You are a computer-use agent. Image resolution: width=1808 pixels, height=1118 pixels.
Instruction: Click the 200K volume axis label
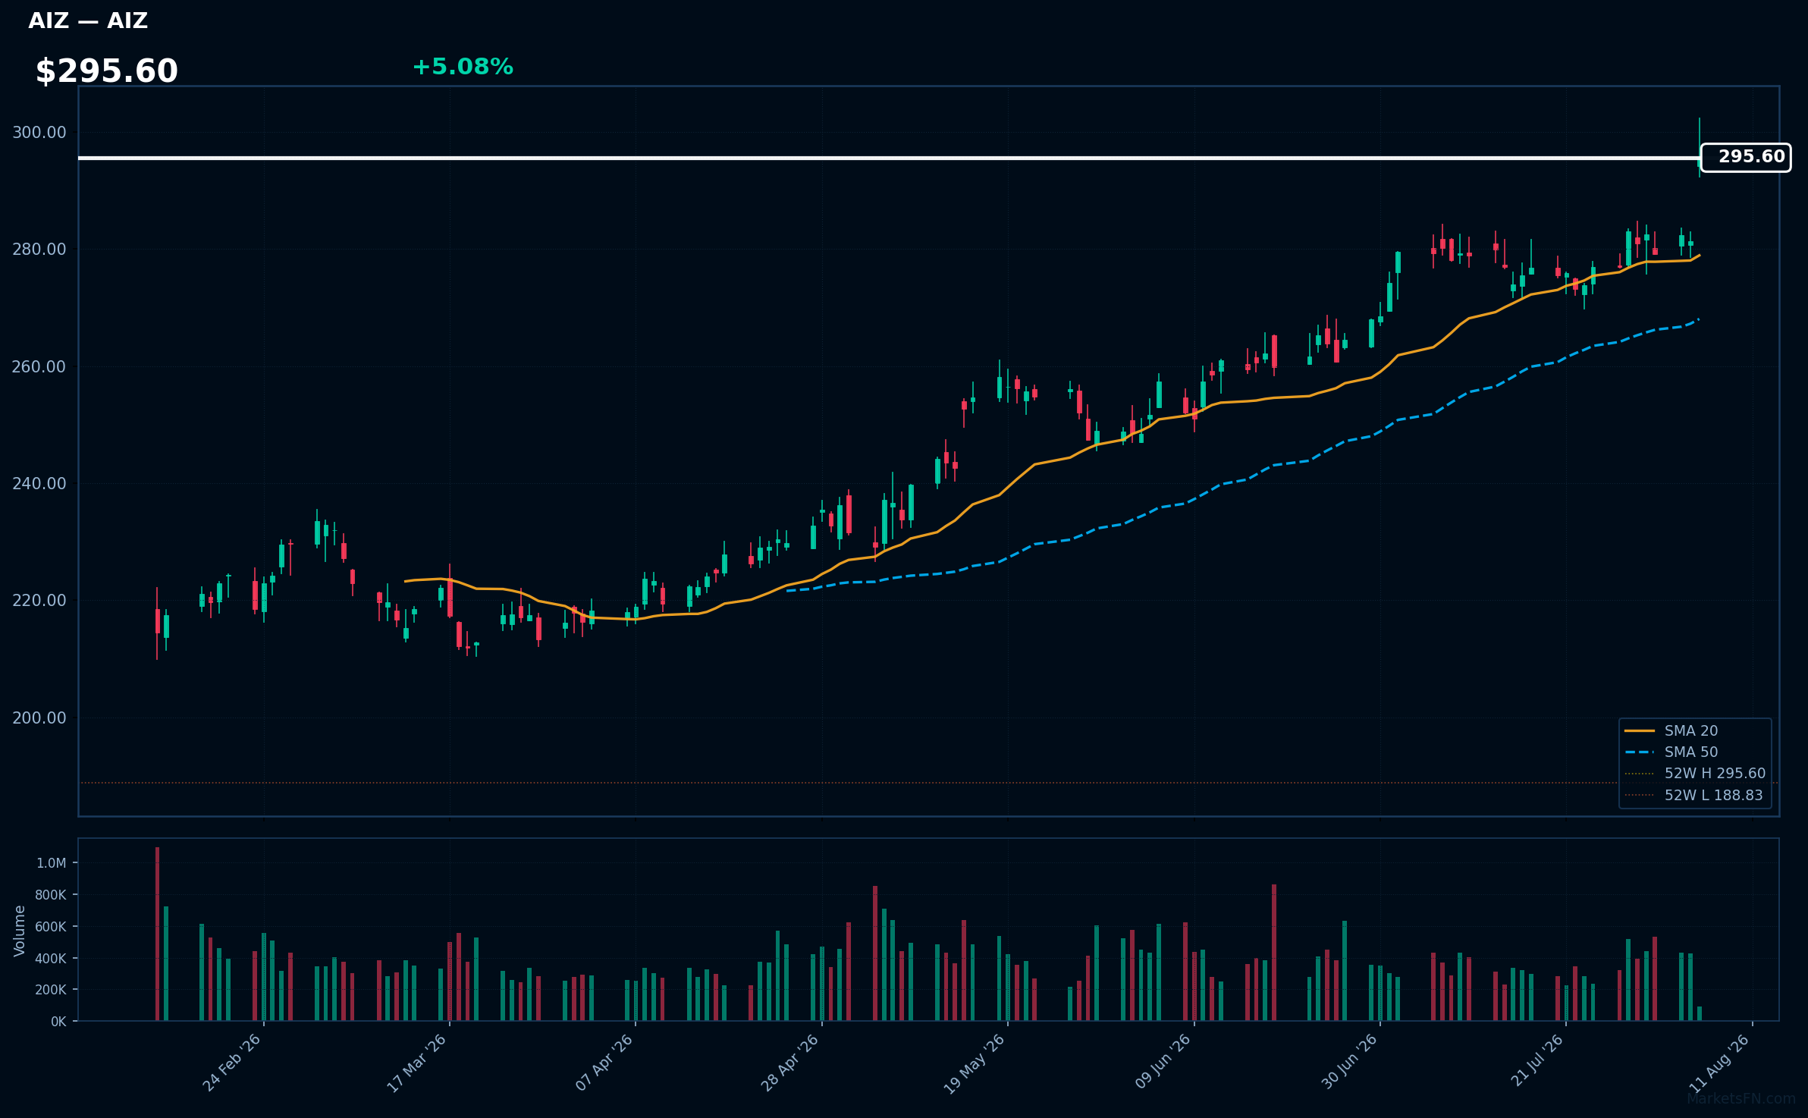pos(51,990)
